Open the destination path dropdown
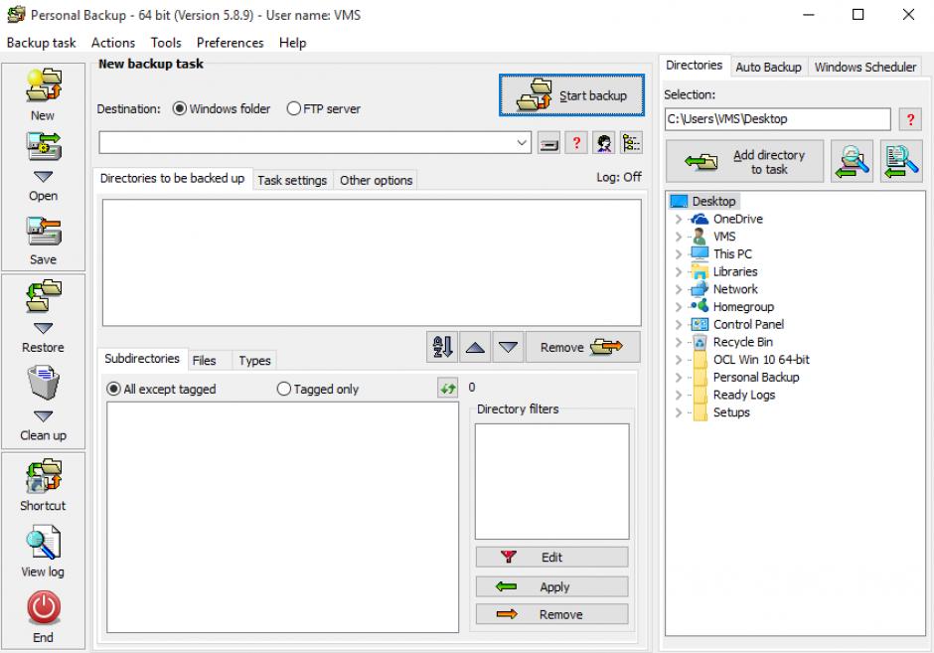This screenshot has height=653, width=934. pyautogui.click(x=522, y=143)
